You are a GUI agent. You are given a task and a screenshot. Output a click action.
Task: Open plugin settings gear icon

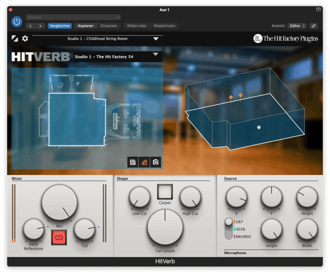25,39
